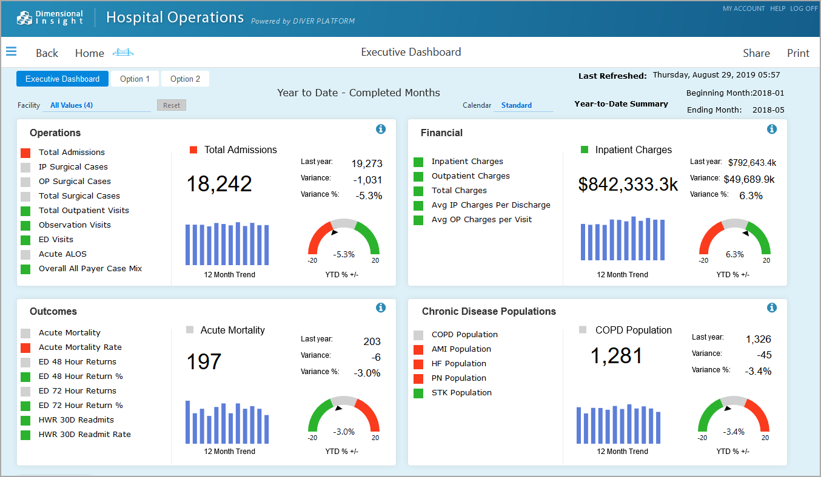This screenshot has width=821, height=477.
Task: Open the Operations panel info icon
Action: pyautogui.click(x=381, y=129)
